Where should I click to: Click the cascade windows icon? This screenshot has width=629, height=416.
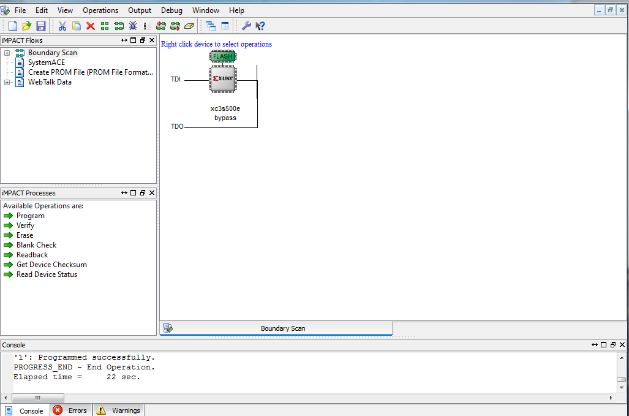point(211,26)
